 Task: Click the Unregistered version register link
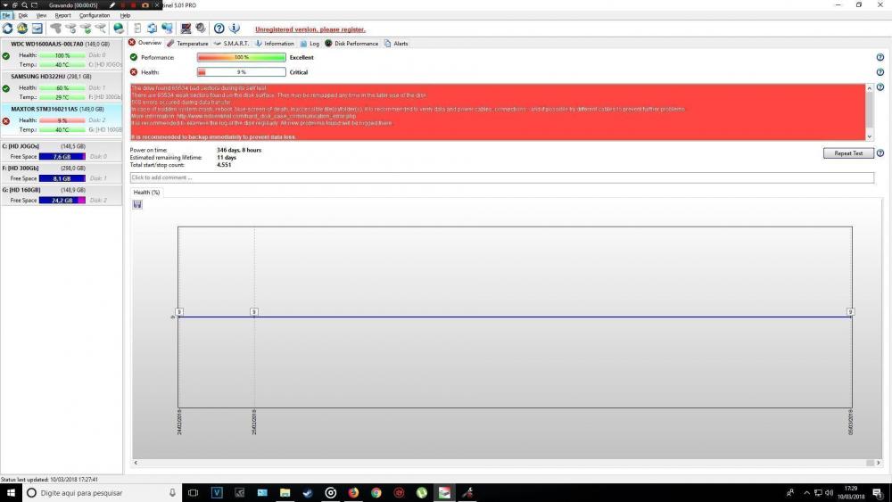310,29
